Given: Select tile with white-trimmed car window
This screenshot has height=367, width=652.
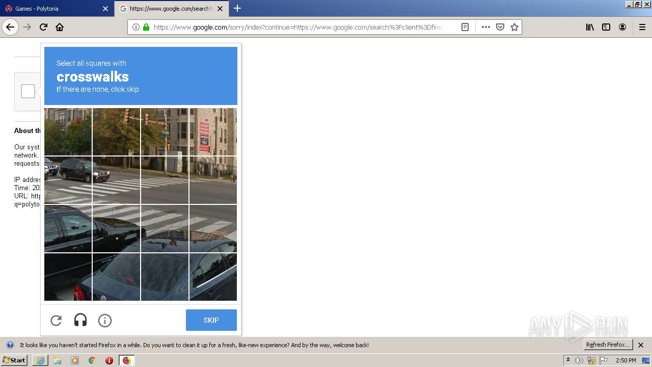Looking at the screenshot, I should (x=213, y=277).
